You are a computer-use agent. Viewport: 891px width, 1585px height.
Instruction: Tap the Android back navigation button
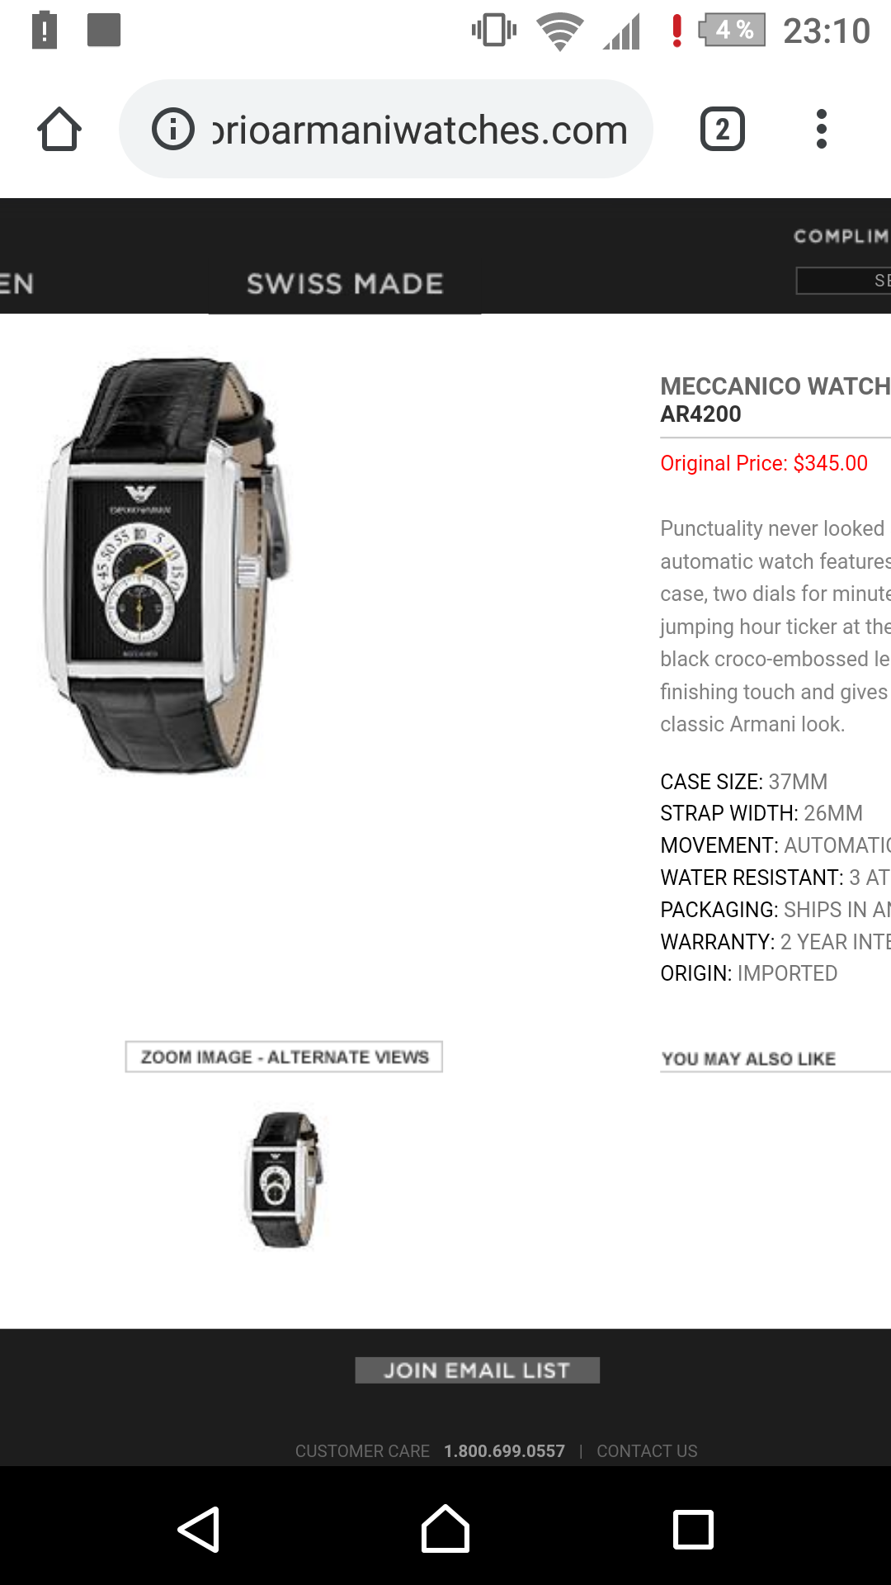tap(199, 1530)
